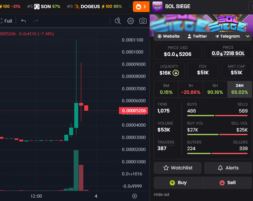Viewport: 253px width, 201px height.
Task: Open SON trending token #5
Action: click(x=43, y=7)
